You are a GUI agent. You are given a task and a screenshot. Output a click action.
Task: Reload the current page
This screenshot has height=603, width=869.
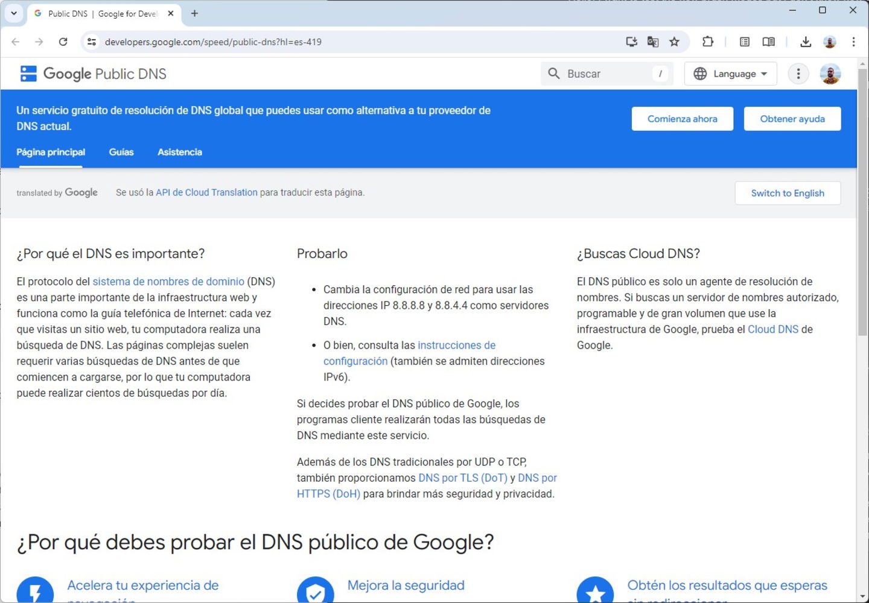click(63, 42)
